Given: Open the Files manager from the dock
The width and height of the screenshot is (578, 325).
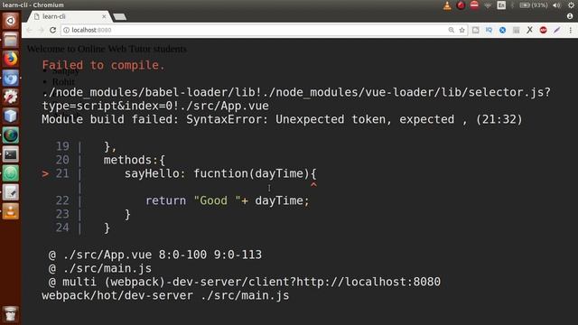Looking at the screenshot, I should tap(11, 40).
